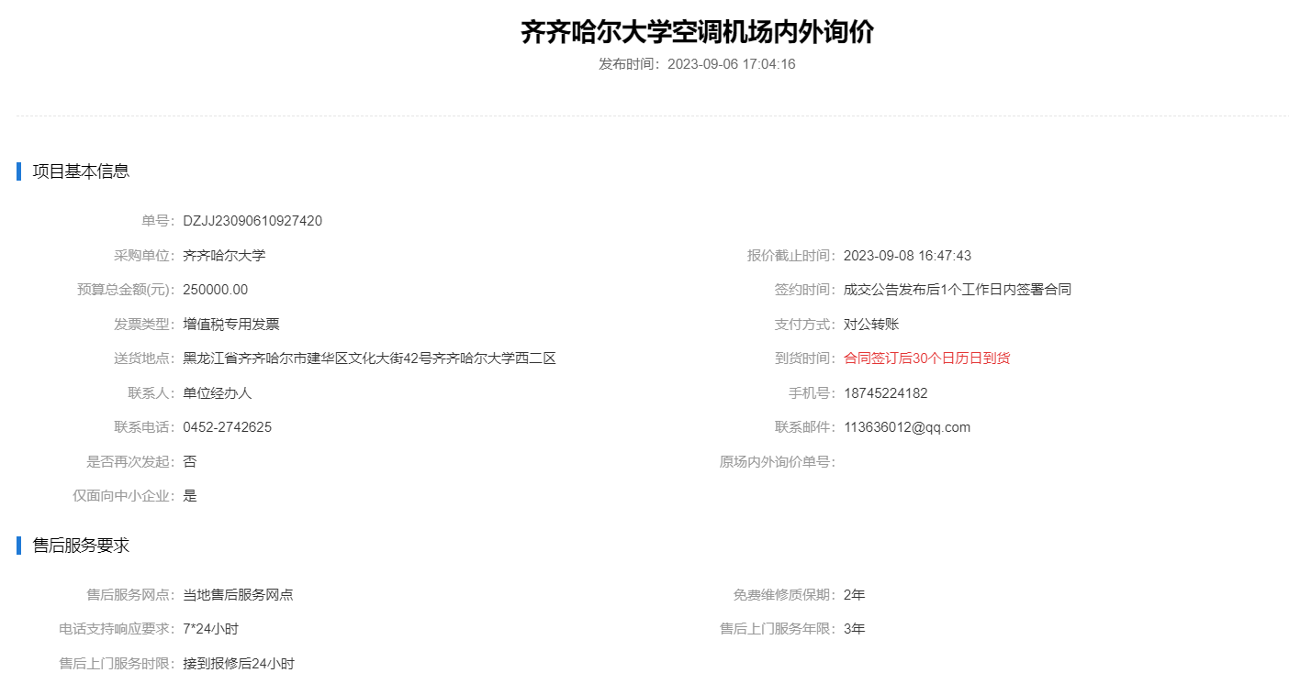Image resolution: width=1289 pixels, height=695 pixels.
Task: Click the page title 齐齐哈尔大学空调机场内外询价
Action: point(697,32)
